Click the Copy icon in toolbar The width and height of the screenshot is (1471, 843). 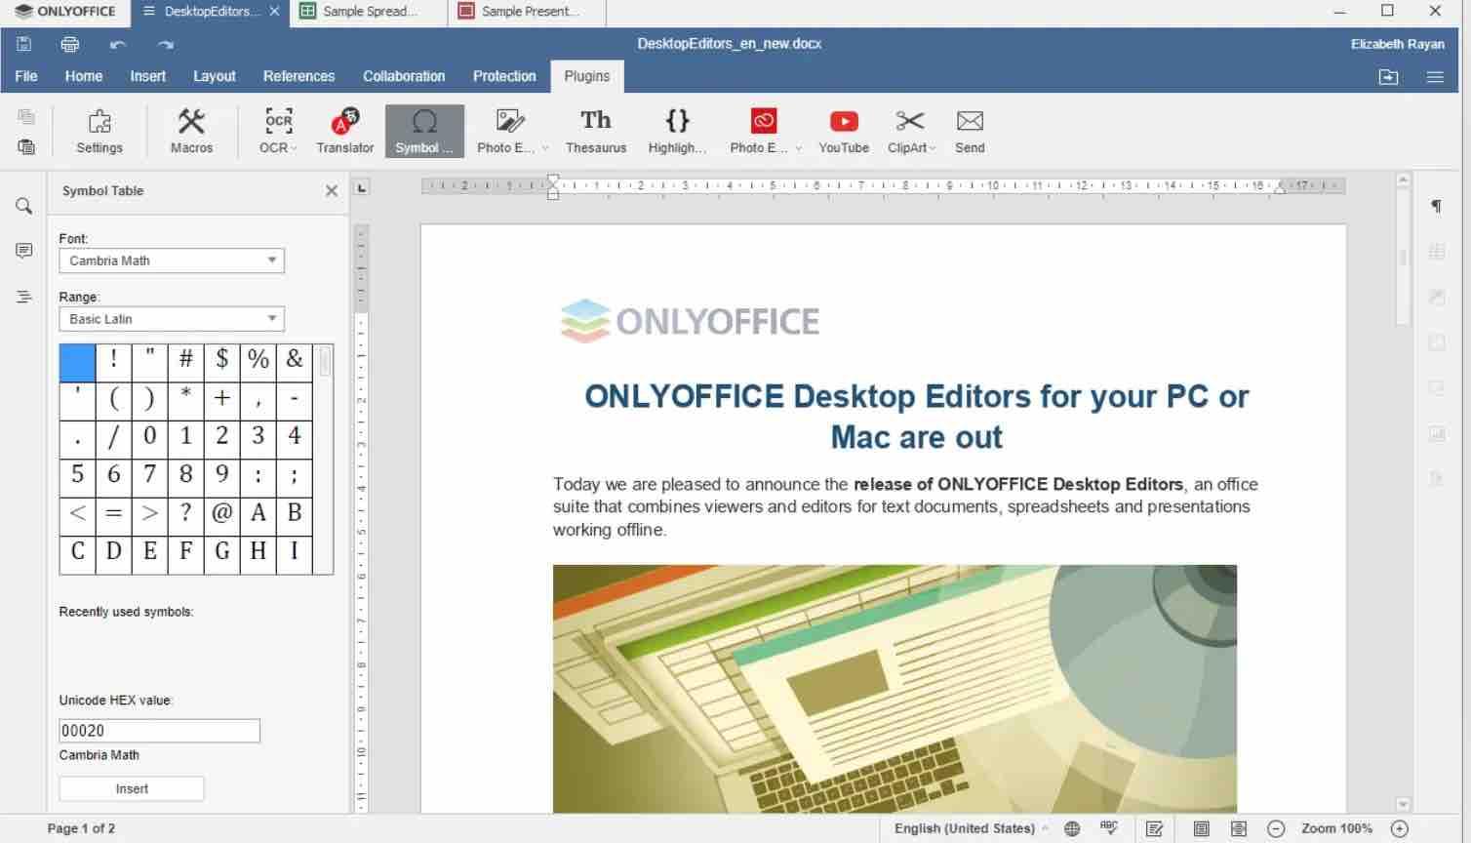pyautogui.click(x=26, y=117)
